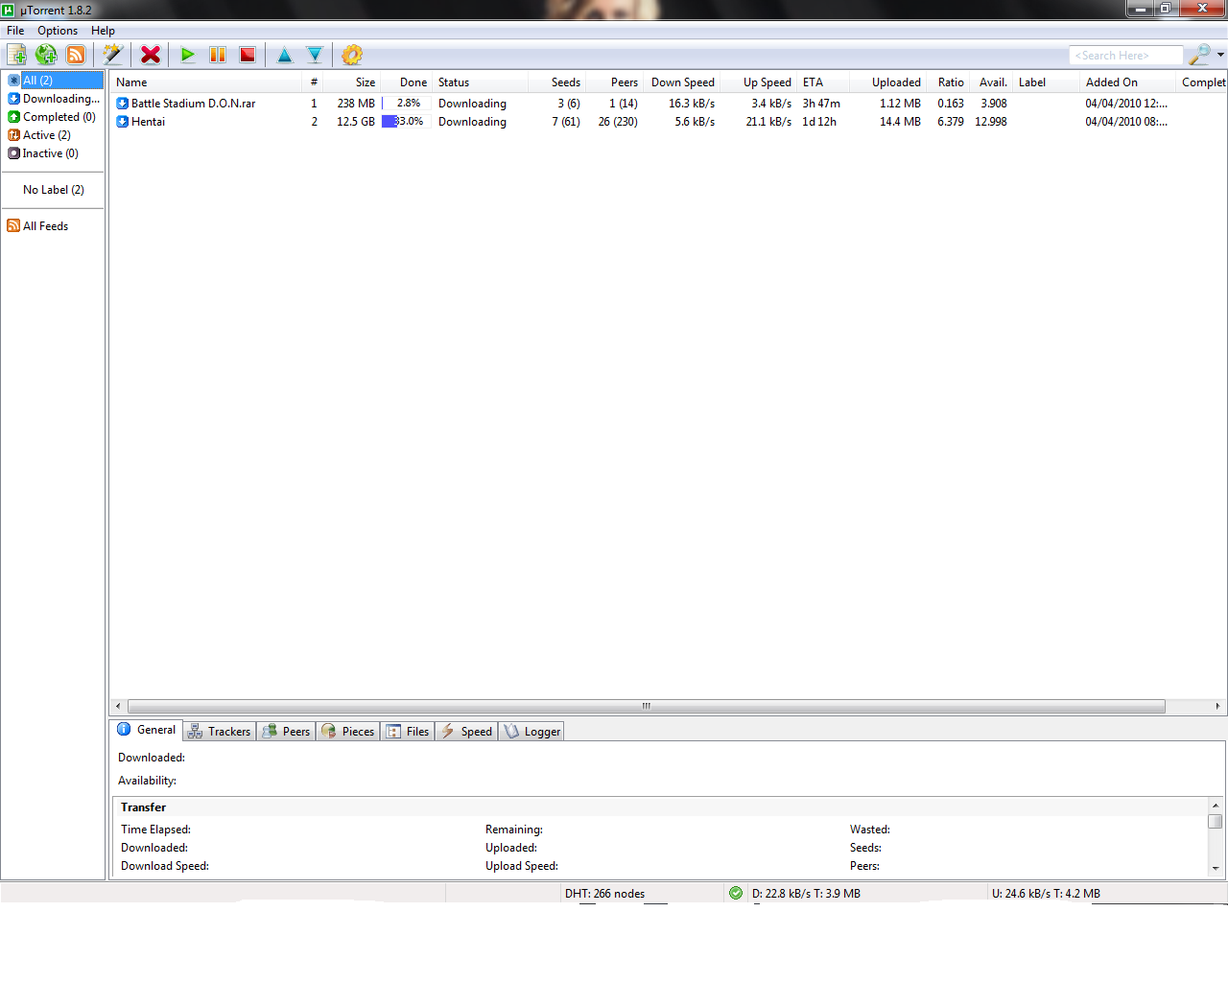Open the File menu
This screenshot has width=1228, height=982.
(x=15, y=31)
